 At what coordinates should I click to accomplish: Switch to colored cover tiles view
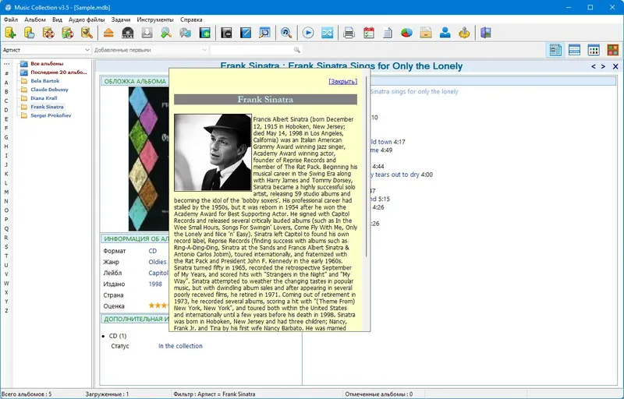pos(612,50)
